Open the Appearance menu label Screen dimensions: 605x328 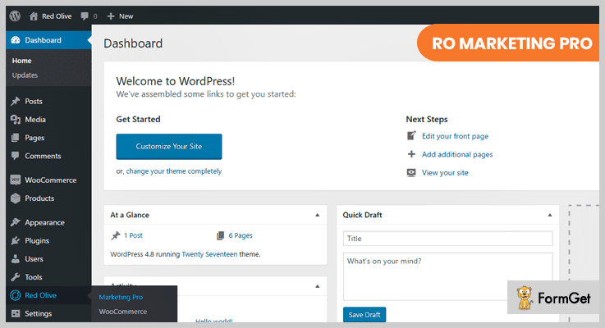pos(44,222)
